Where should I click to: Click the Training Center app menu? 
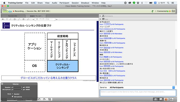pyautogui.click(x=15, y=3)
